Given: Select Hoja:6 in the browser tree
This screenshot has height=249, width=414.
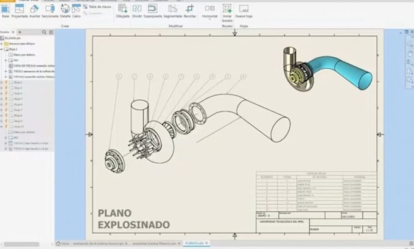Looking at the screenshot, I should tap(16, 105).
